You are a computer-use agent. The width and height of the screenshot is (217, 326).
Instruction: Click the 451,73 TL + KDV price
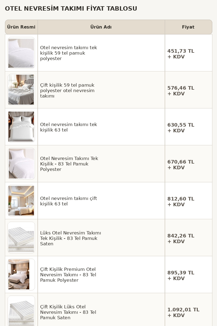click(181, 54)
